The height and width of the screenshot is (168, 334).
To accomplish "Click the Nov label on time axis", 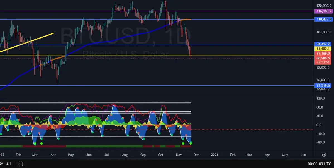I will [x=179, y=155].
